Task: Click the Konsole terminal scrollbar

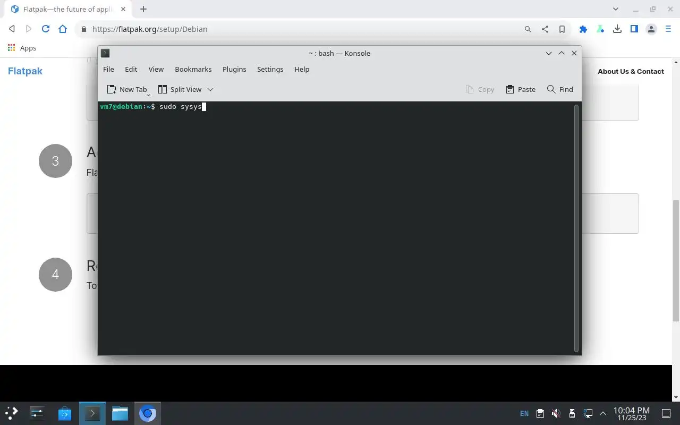Action: 576,228
